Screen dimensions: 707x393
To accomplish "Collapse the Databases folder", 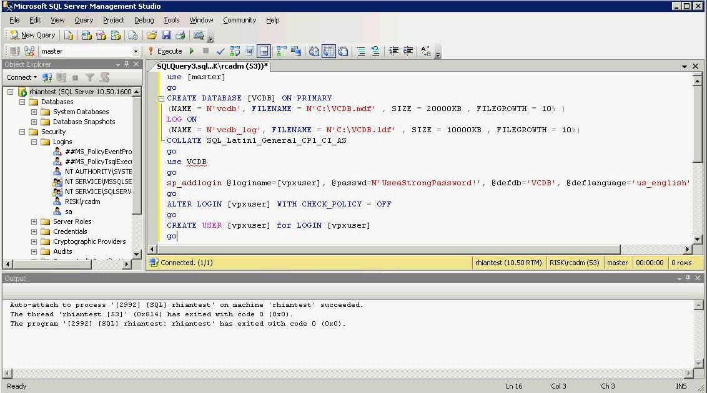I will click(x=22, y=102).
